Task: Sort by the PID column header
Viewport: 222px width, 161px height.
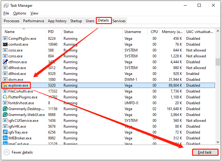Action: [x=54, y=32]
